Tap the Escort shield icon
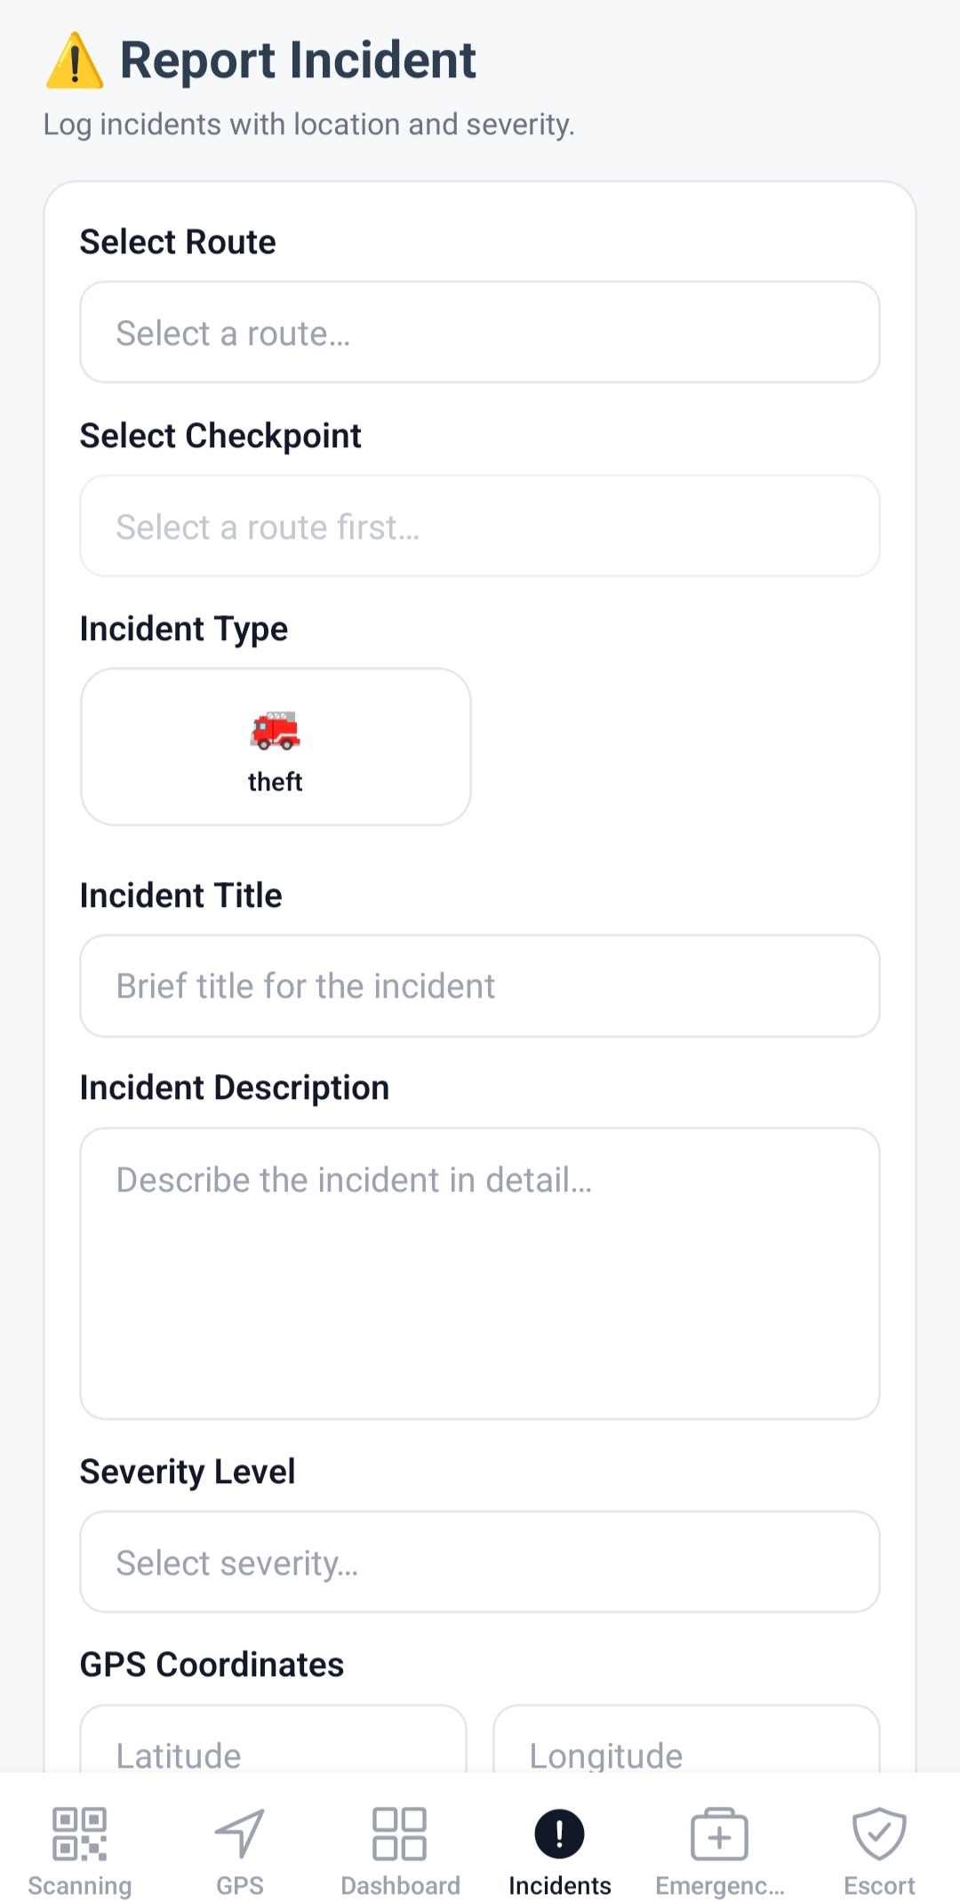The height and width of the screenshot is (1902, 960). (879, 1834)
